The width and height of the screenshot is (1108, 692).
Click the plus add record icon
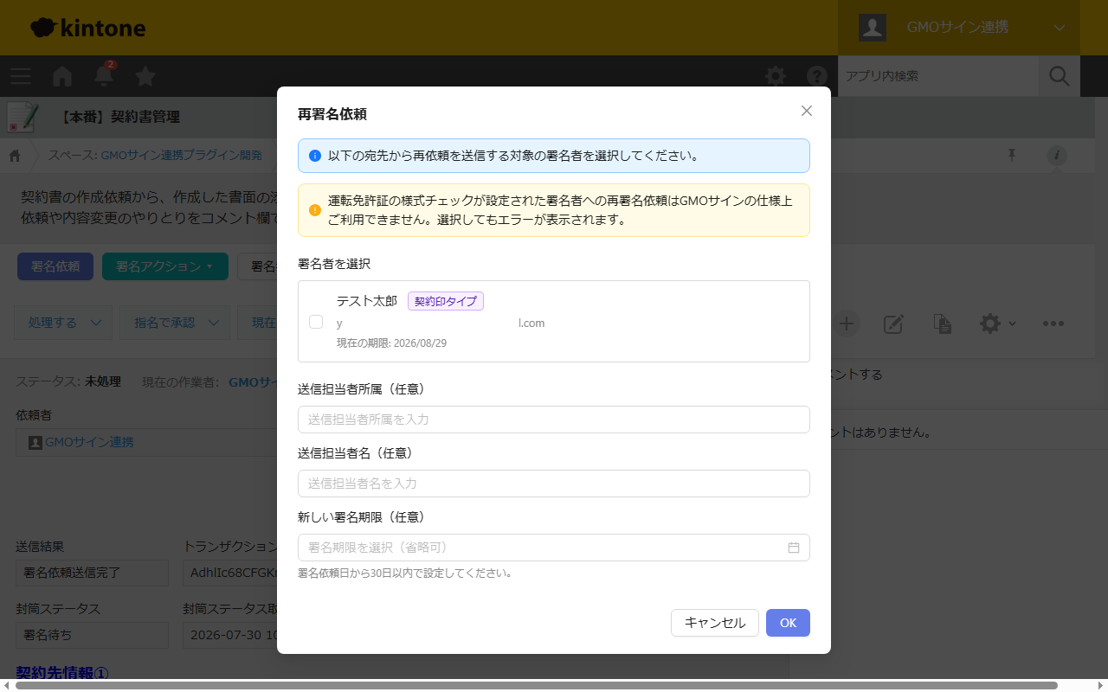point(847,324)
